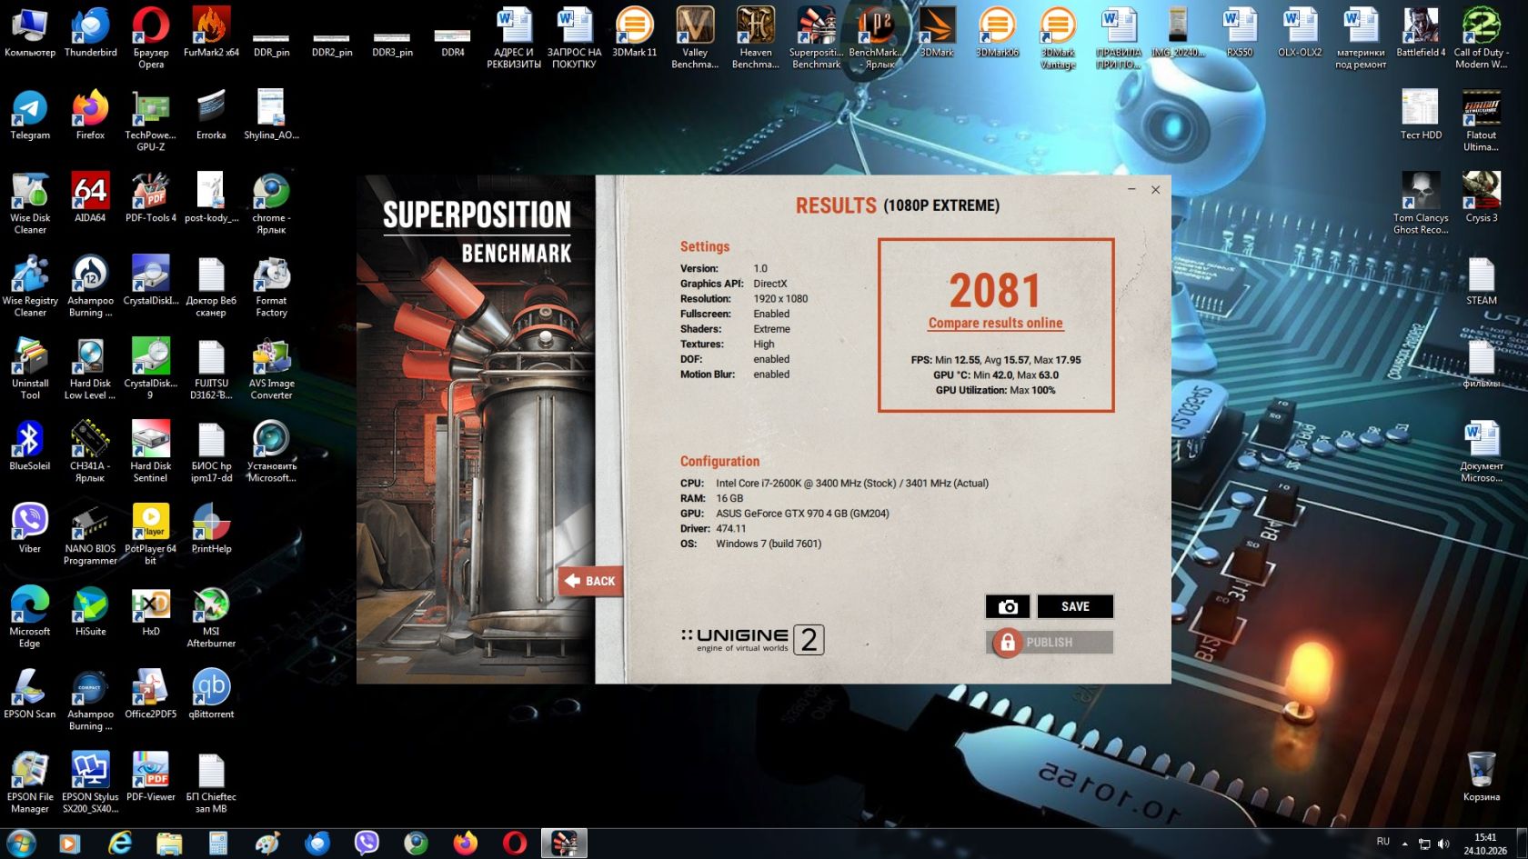Open the HxD hex editor icon
Image resolution: width=1528 pixels, height=859 pixels.
pyautogui.click(x=151, y=611)
